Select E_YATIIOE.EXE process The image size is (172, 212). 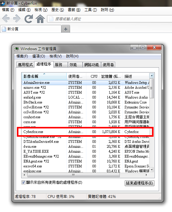coord(85,151)
